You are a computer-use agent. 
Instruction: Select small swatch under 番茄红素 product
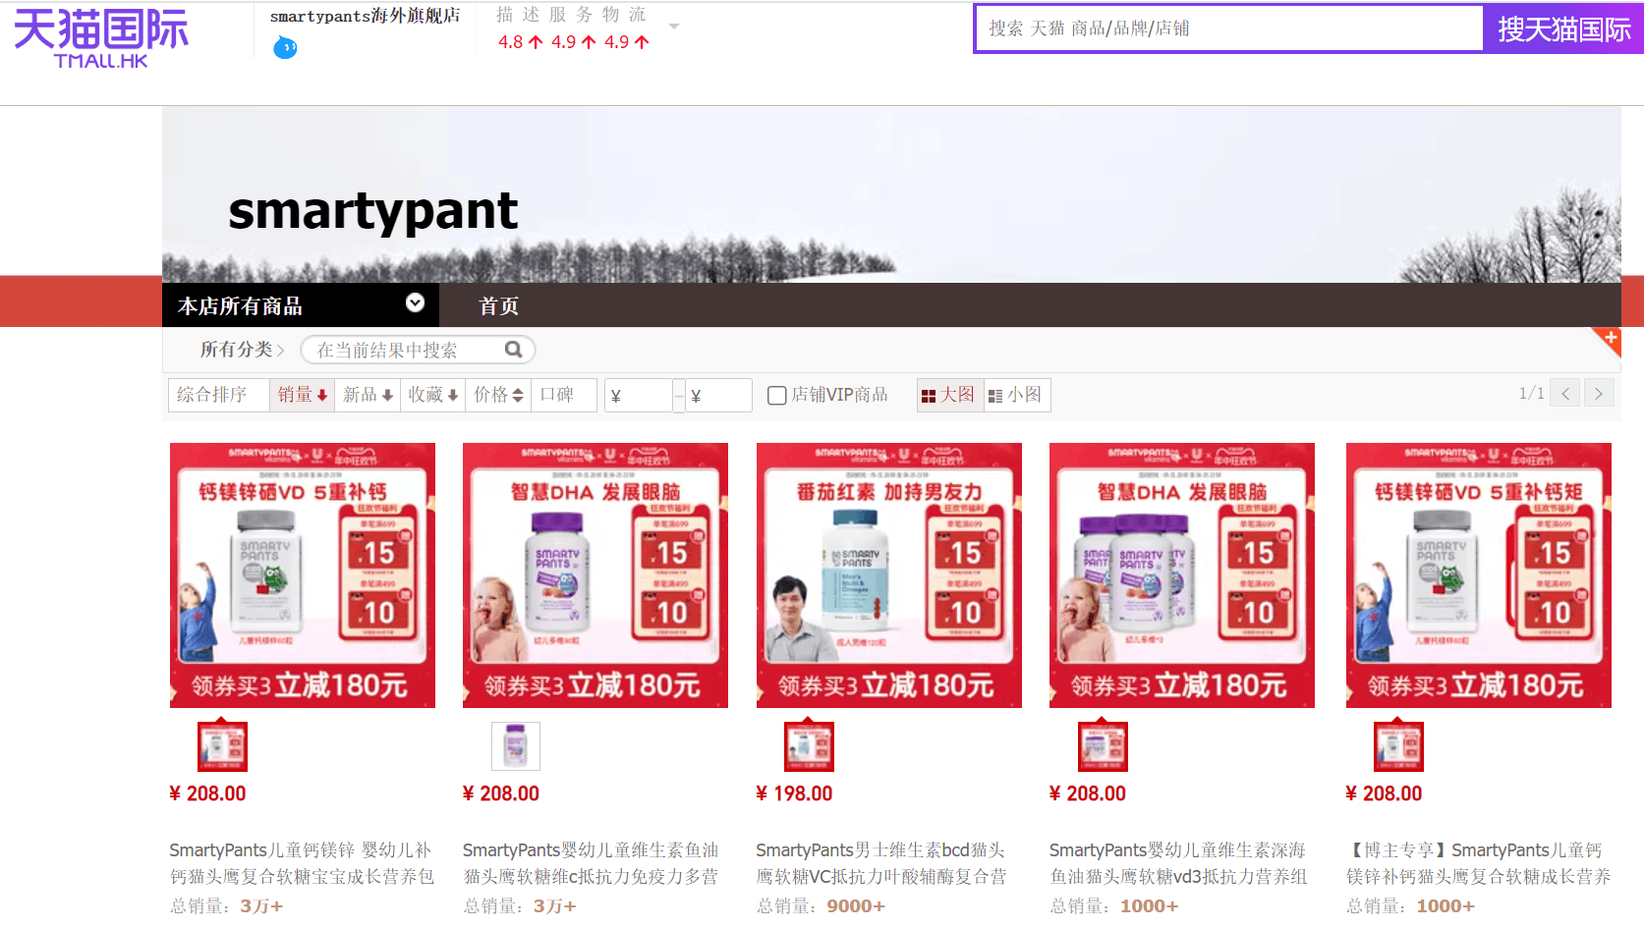click(x=809, y=746)
